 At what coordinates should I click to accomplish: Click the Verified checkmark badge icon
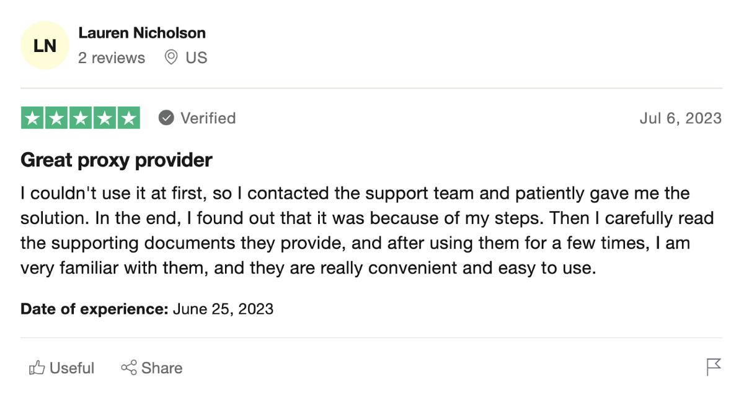point(165,118)
